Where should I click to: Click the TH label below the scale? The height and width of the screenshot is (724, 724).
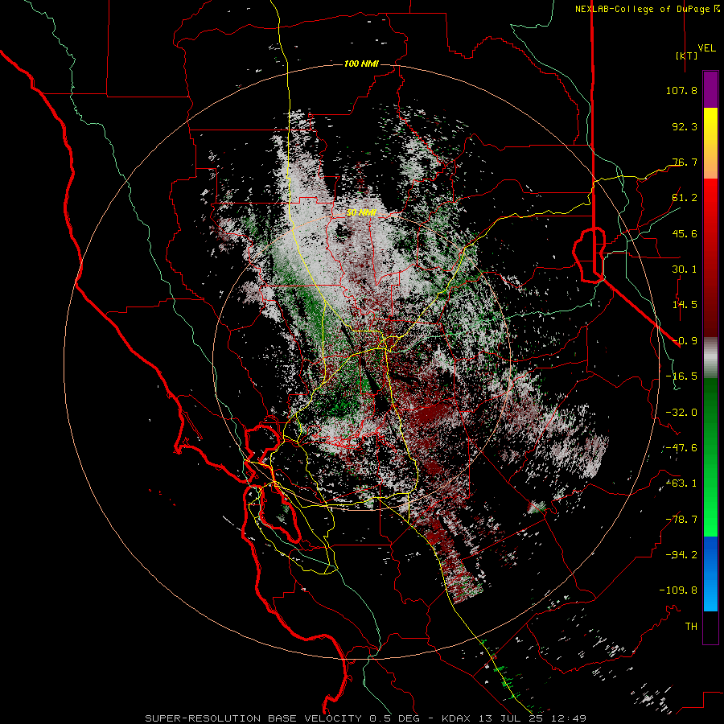tap(691, 627)
